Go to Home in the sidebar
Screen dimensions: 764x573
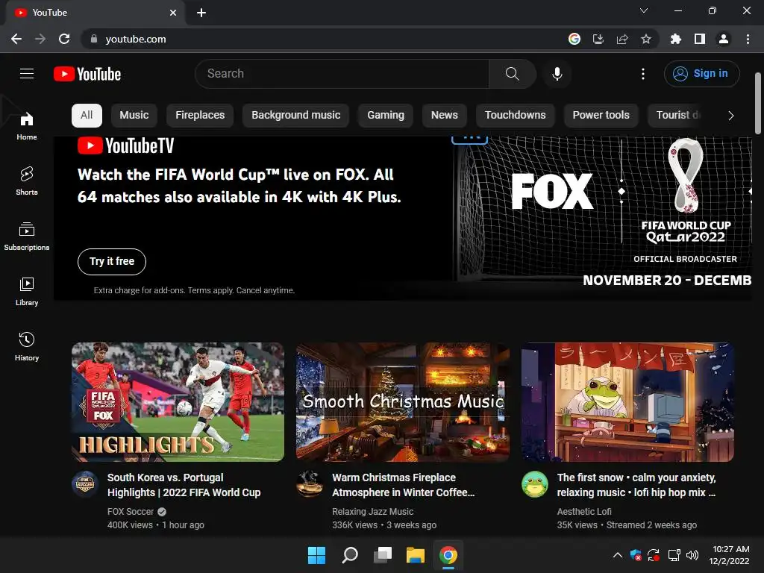pos(27,126)
